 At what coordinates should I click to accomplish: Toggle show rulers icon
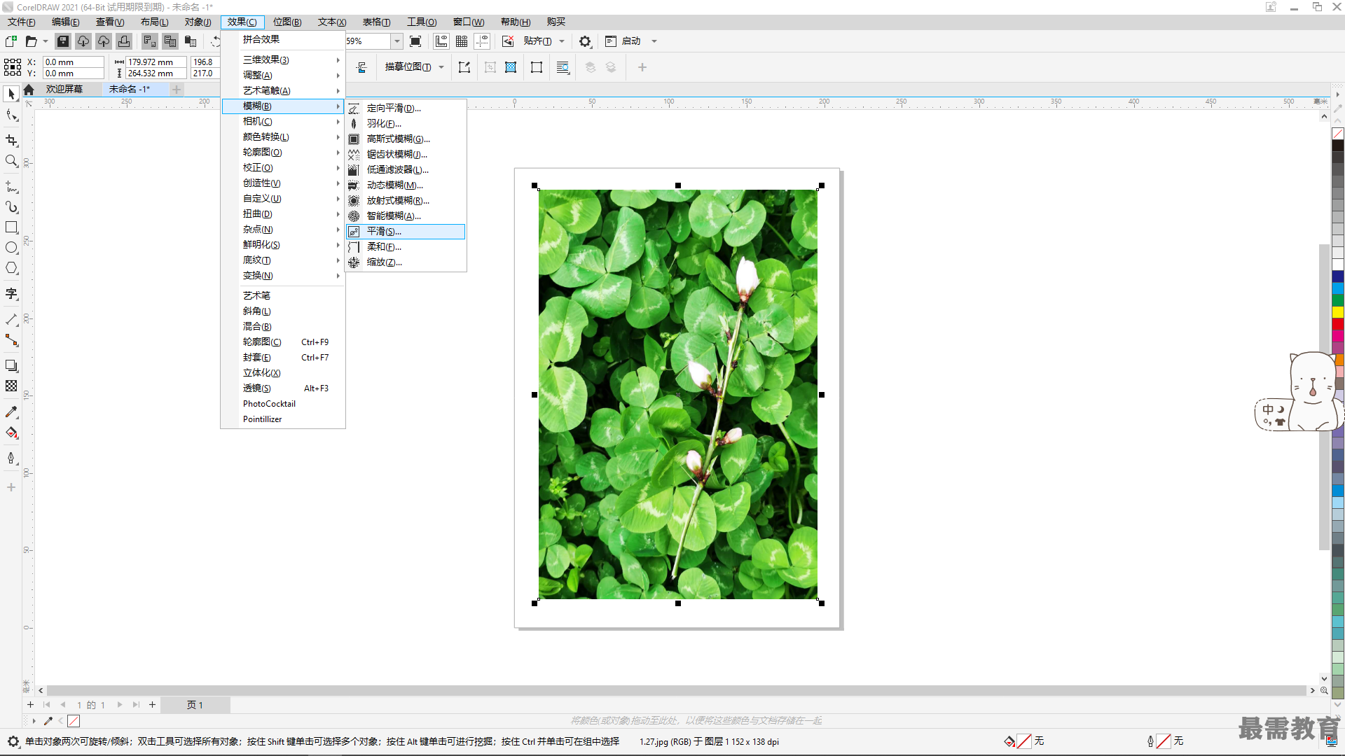[x=441, y=41]
